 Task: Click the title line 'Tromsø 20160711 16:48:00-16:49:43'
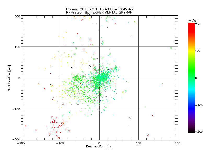coord(99,9)
